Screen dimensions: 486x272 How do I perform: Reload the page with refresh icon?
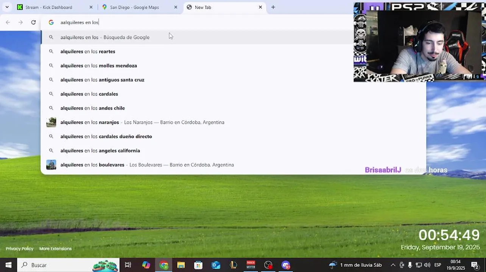click(x=33, y=22)
